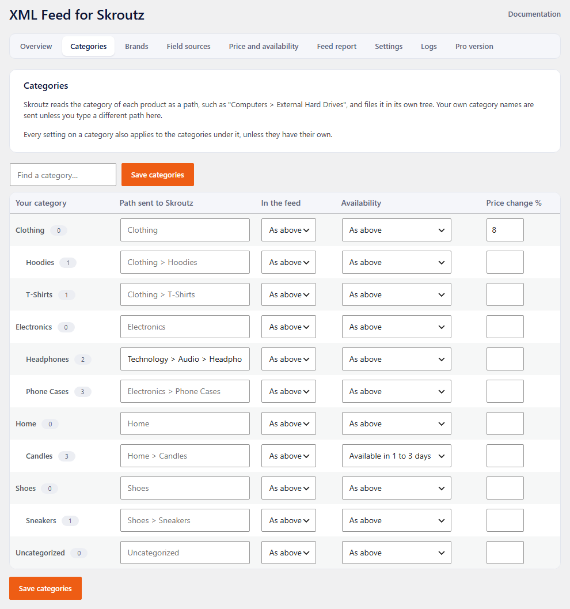
Task: Click the Uncategorized path input field
Action: click(x=185, y=553)
